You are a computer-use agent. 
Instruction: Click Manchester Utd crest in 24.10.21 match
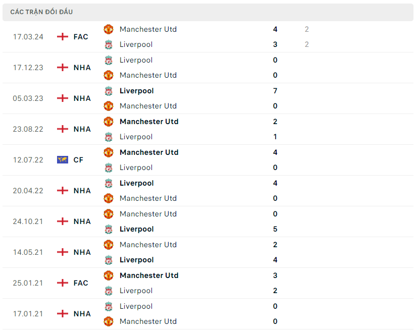click(109, 214)
